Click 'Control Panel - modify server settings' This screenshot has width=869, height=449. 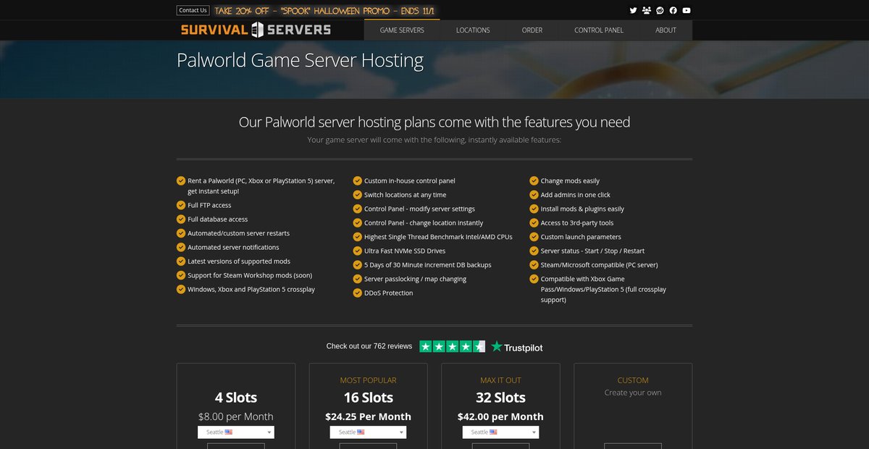tap(419, 209)
